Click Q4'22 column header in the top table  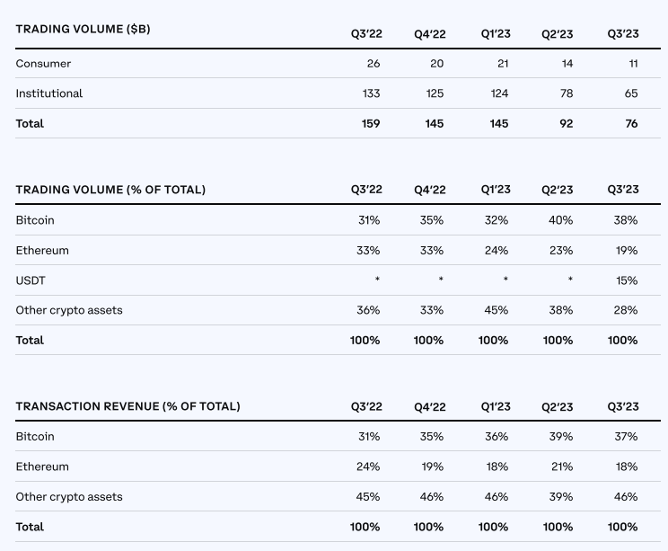[x=429, y=34]
